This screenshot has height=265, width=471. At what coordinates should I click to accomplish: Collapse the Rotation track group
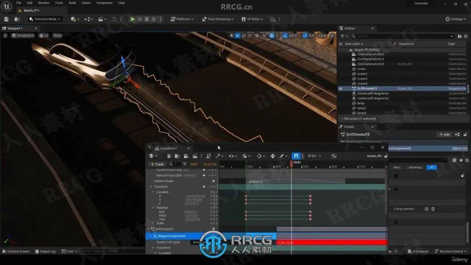153,207
